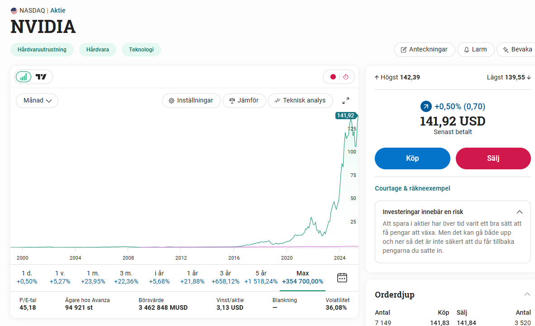Click Börsvärde 3 462 848 MUSD
Image resolution: width=535 pixels, height=326 pixels.
(x=163, y=304)
